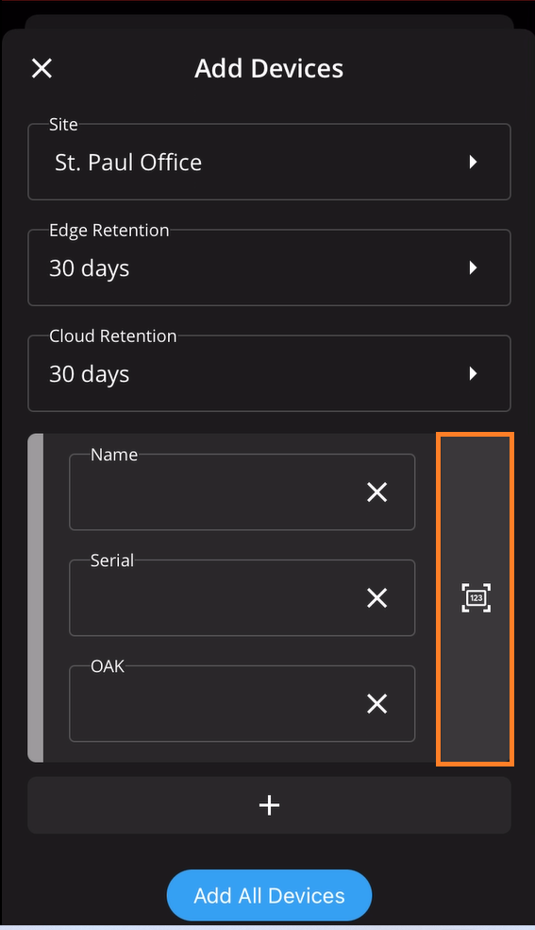Clear the Serial field with its X
This screenshot has height=930, width=535.
click(377, 598)
